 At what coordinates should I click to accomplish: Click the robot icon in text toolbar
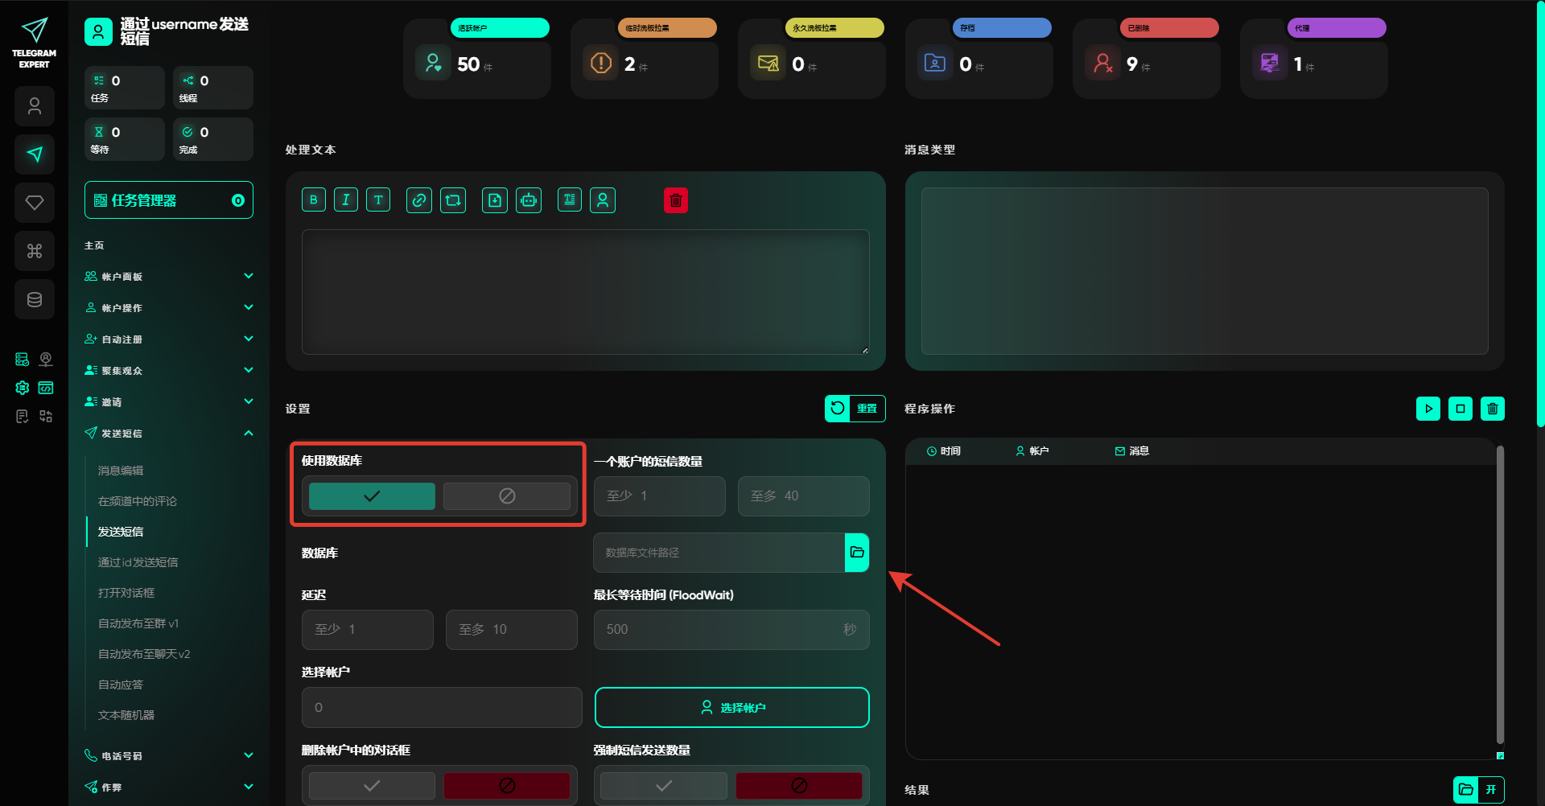click(529, 200)
